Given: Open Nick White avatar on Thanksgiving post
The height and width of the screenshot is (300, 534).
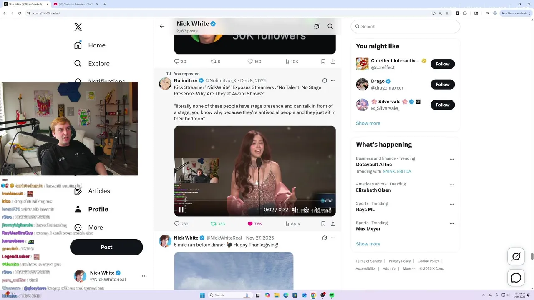Looking at the screenshot, I should 165,241.
